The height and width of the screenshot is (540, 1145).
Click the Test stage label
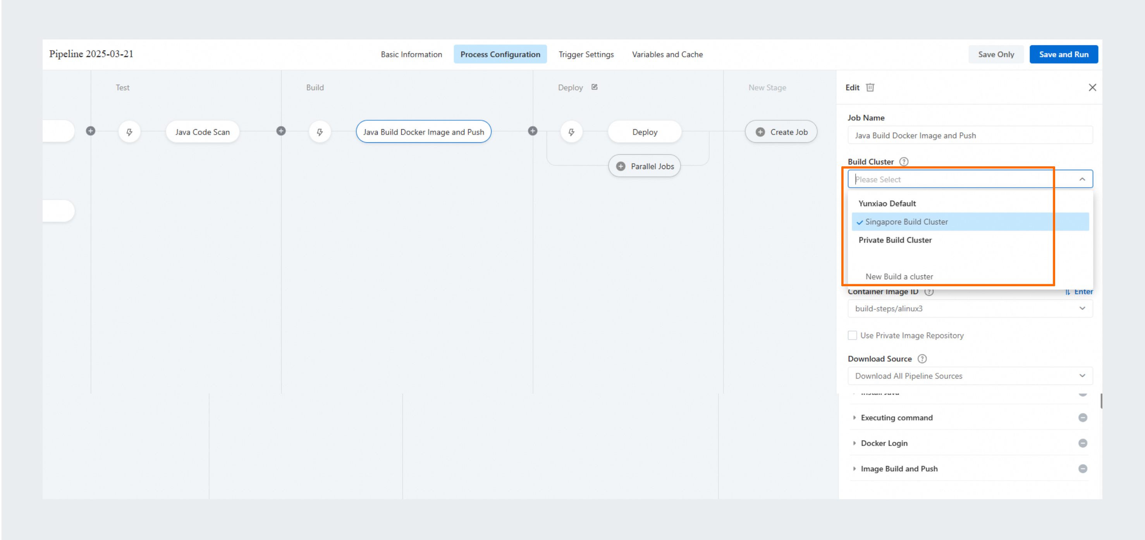click(122, 87)
